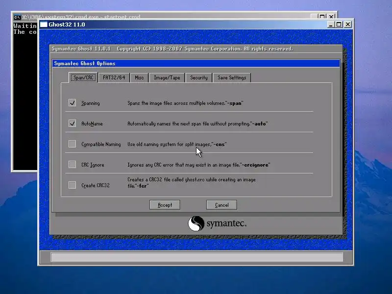Open the Security tab
392x294 pixels.
point(199,77)
